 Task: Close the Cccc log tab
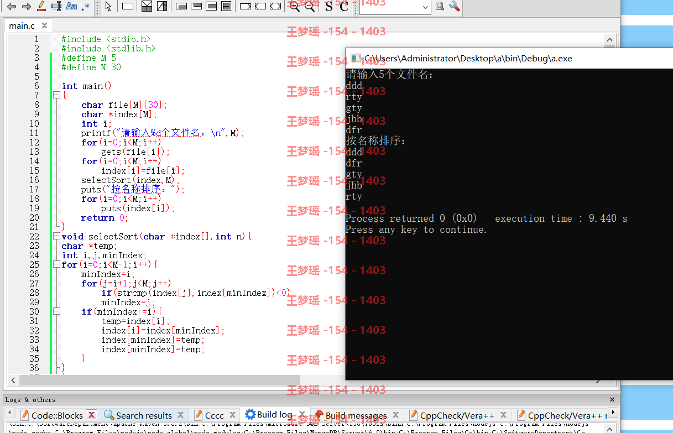click(x=232, y=415)
